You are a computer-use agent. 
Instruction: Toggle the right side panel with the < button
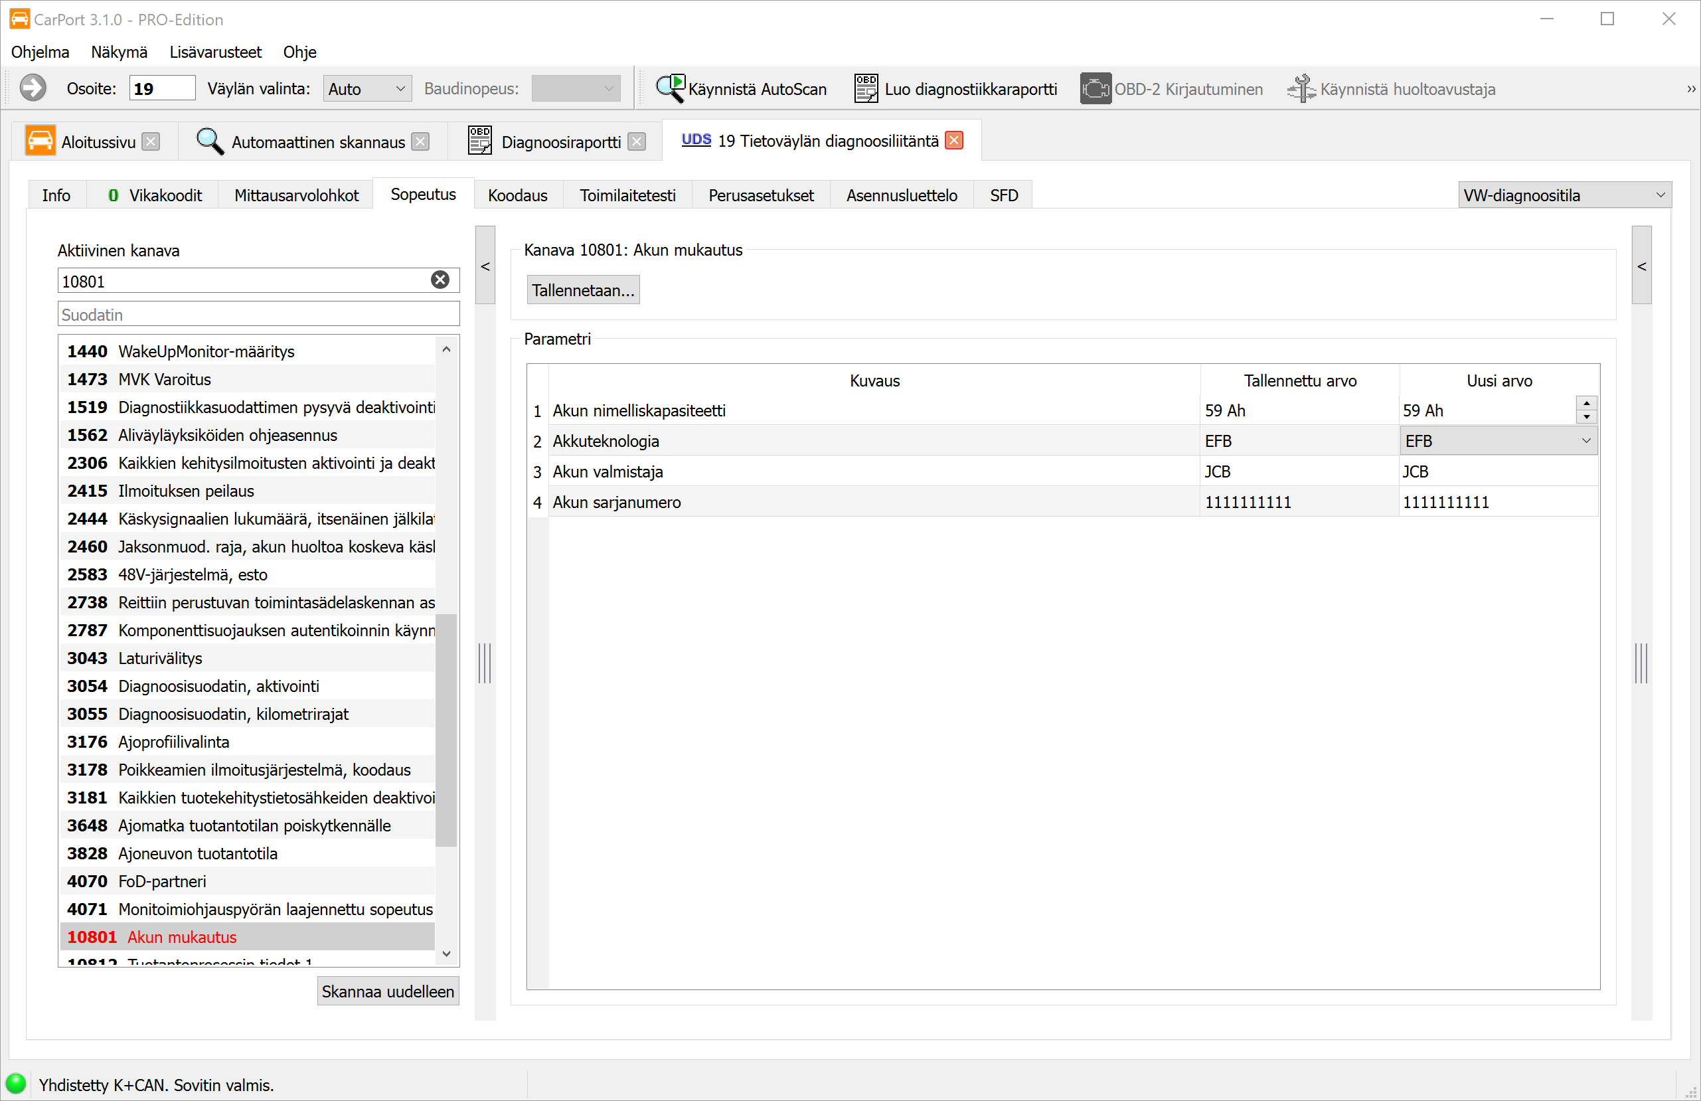click(x=1642, y=266)
